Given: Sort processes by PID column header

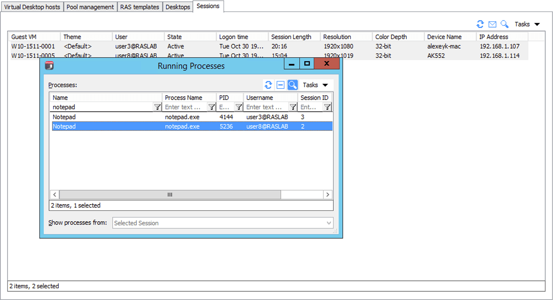Looking at the screenshot, I should 230,97.
